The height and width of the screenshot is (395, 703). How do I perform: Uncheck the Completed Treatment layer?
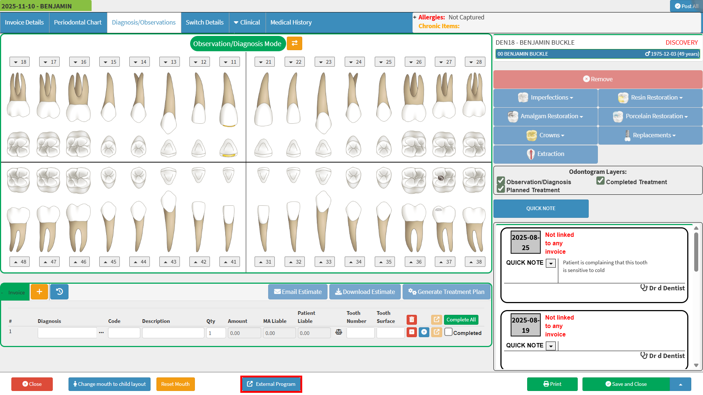[600, 181]
